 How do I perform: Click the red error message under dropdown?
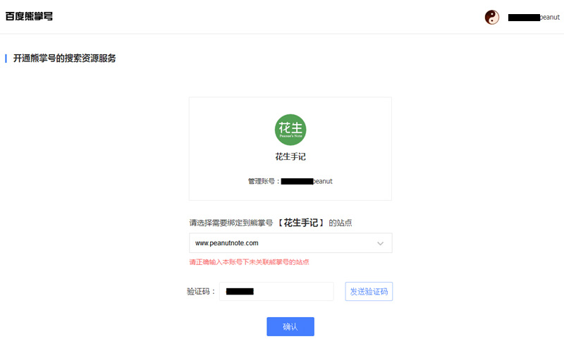click(249, 261)
